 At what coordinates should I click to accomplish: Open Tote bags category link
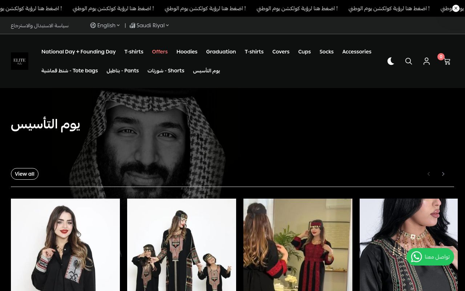tap(69, 71)
